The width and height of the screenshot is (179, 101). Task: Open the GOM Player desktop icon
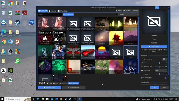pos(18,42)
